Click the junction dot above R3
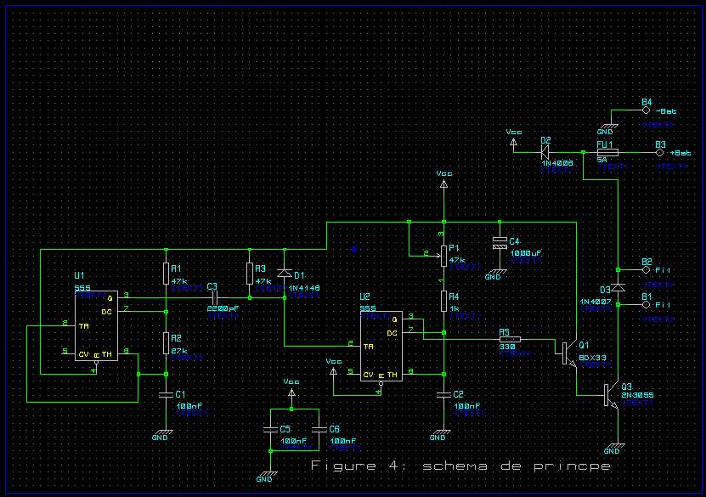Image resolution: width=706 pixels, height=497 pixels. (250, 249)
